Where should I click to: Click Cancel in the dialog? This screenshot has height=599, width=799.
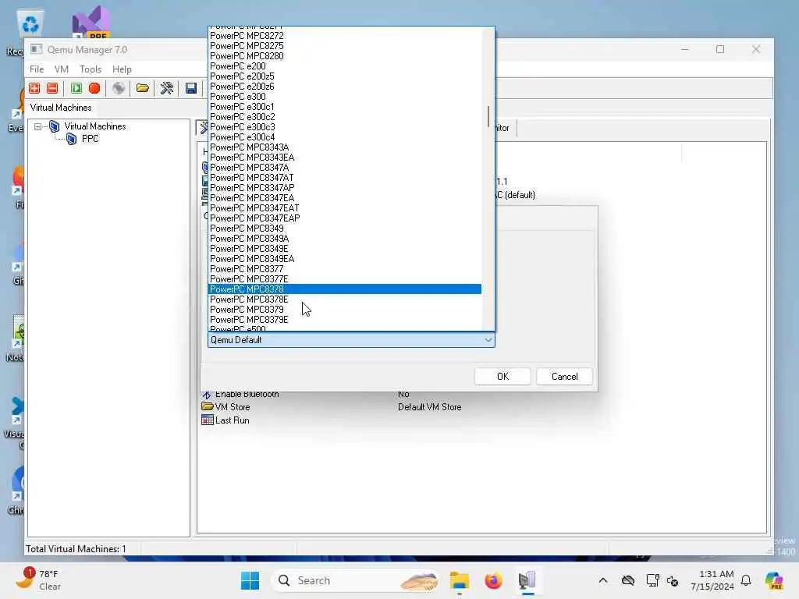point(565,377)
